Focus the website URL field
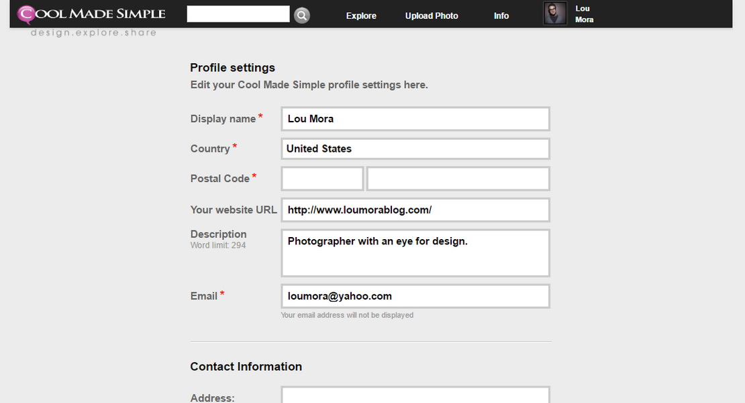Screen dimensions: 745x403 415,210
